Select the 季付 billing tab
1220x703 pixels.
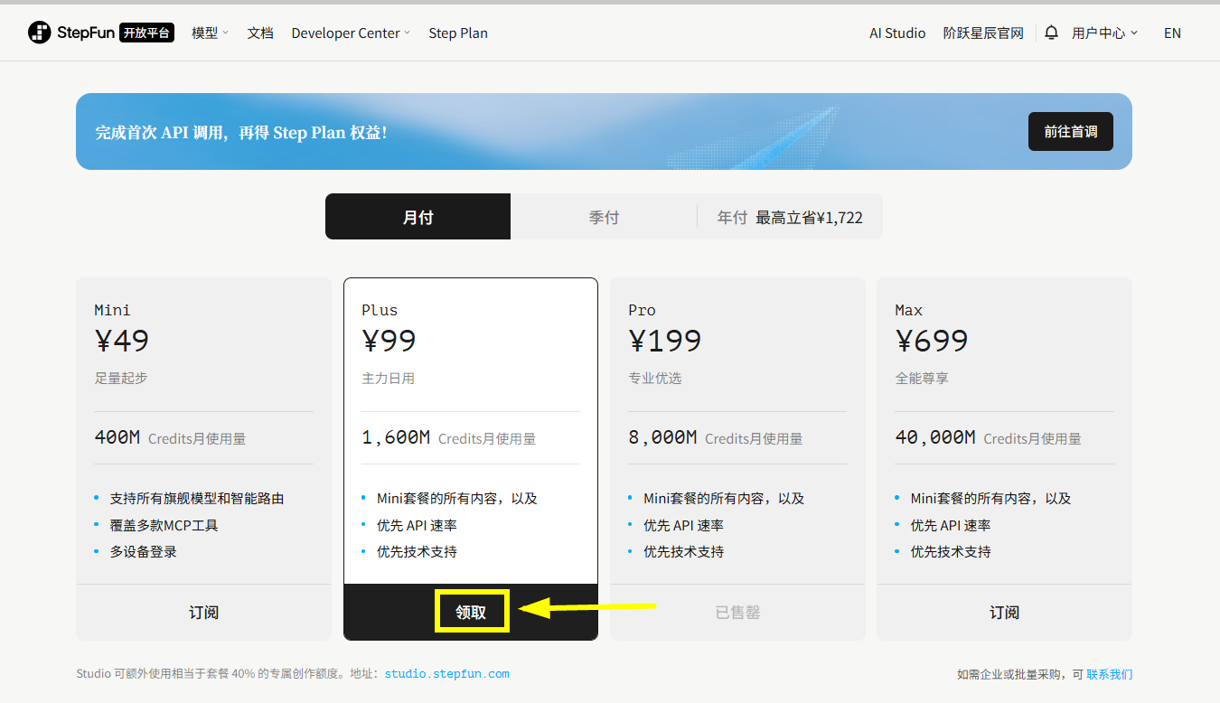click(x=604, y=217)
